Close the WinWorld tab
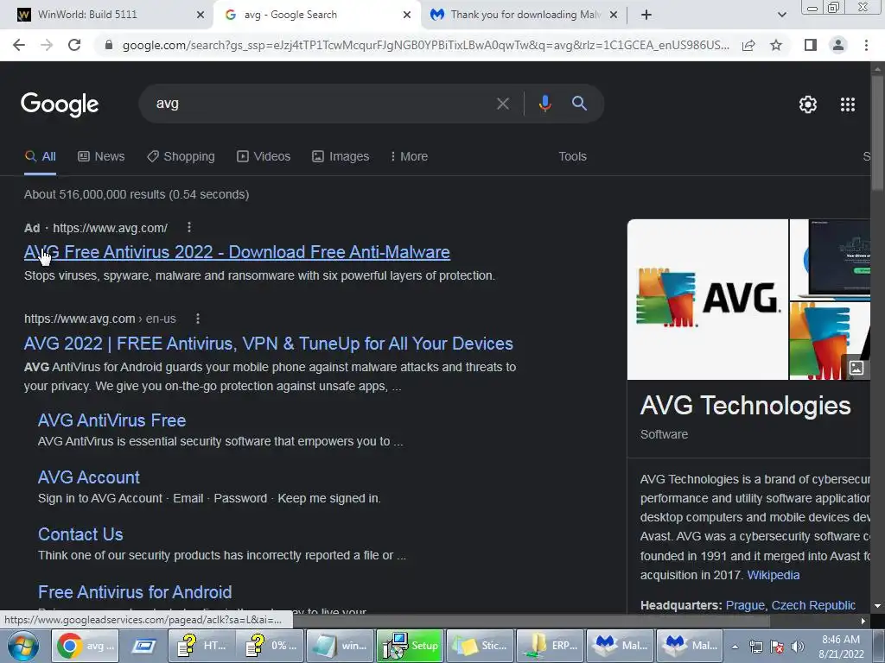The height and width of the screenshot is (663, 885). (x=200, y=15)
